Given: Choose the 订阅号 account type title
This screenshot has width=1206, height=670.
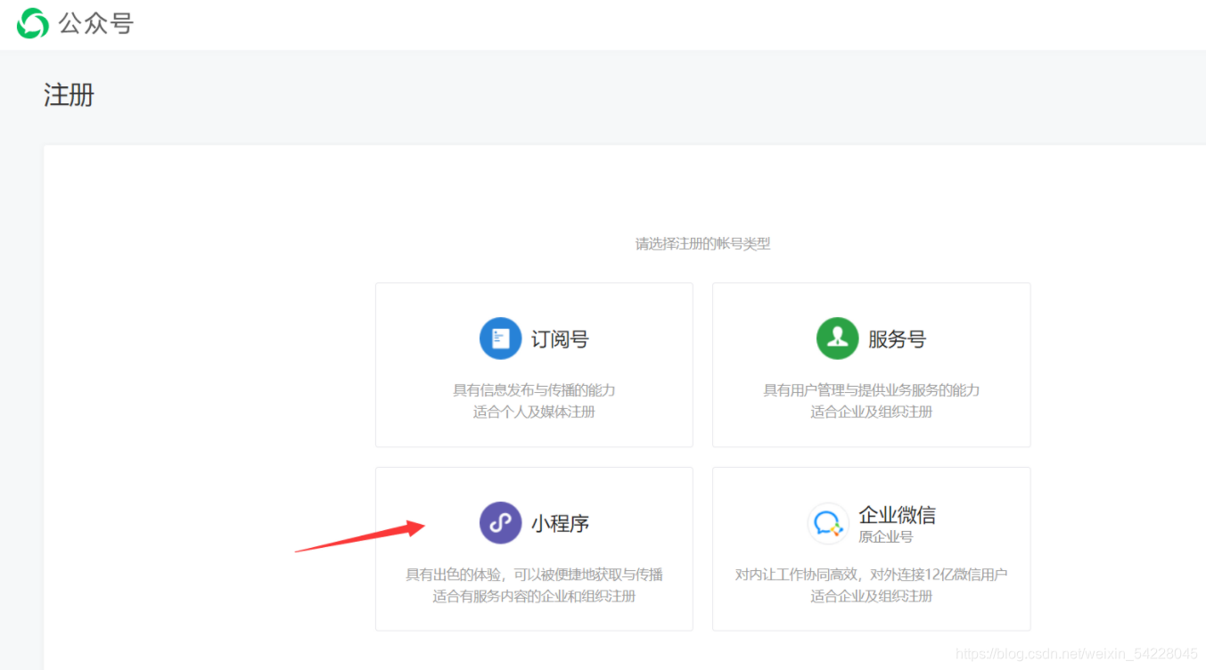Looking at the screenshot, I should (x=560, y=339).
